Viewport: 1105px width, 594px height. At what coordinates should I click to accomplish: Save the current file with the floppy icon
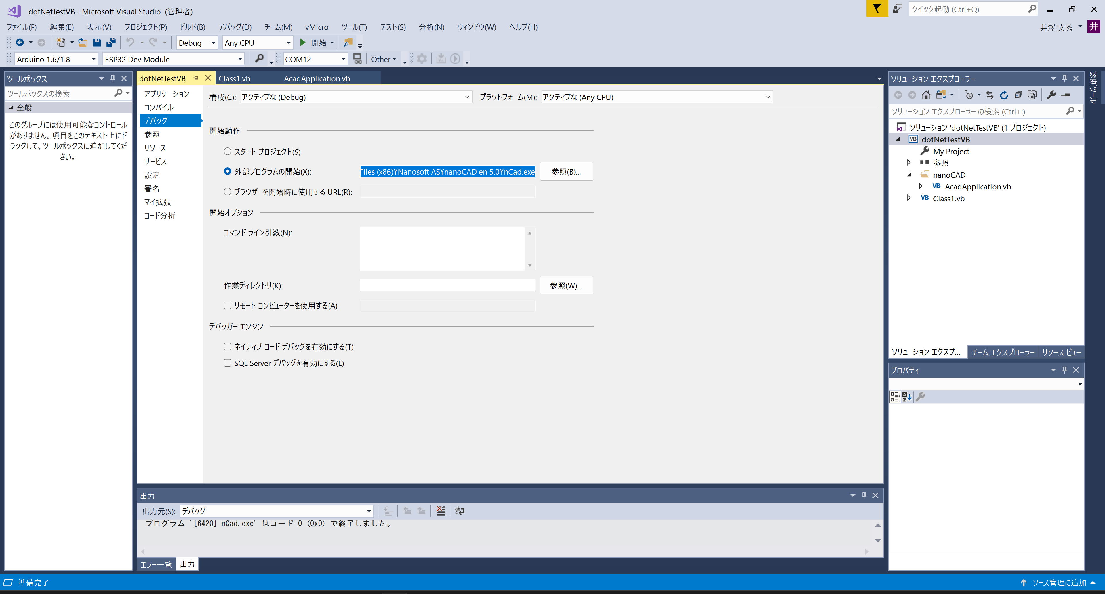pyautogui.click(x=97, y=43)
